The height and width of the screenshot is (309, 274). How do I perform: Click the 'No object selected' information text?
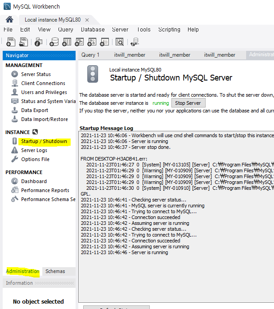pos(38,301)
